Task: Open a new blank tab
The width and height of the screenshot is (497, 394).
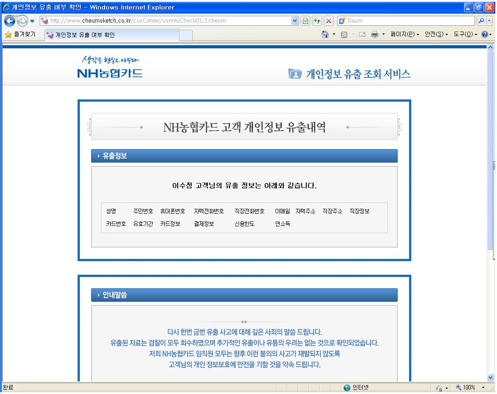Action: (186, 35)
